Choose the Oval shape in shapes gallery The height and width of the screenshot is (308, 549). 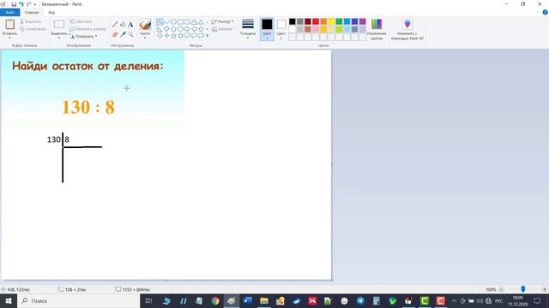173,22
